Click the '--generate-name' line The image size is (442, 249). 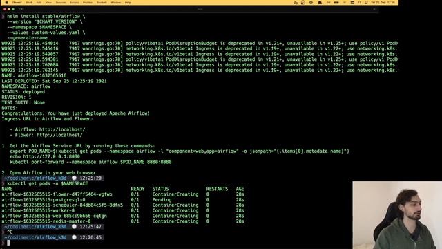point(28,38)
